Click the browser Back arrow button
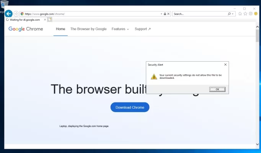Image resolution: width=261 pixels, height=153 pixels. [8, 14]
